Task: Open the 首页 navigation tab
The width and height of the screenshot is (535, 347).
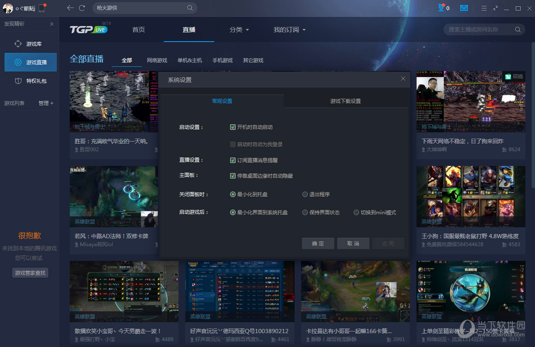Action: (x=139, y=30)
